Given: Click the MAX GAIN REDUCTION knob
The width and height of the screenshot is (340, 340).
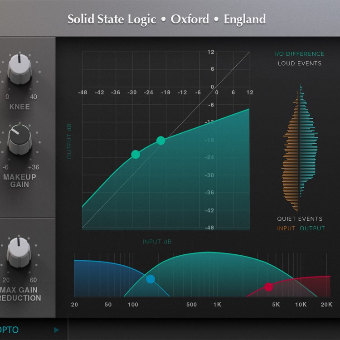Looking at the screenshot, I should [19, 252].
